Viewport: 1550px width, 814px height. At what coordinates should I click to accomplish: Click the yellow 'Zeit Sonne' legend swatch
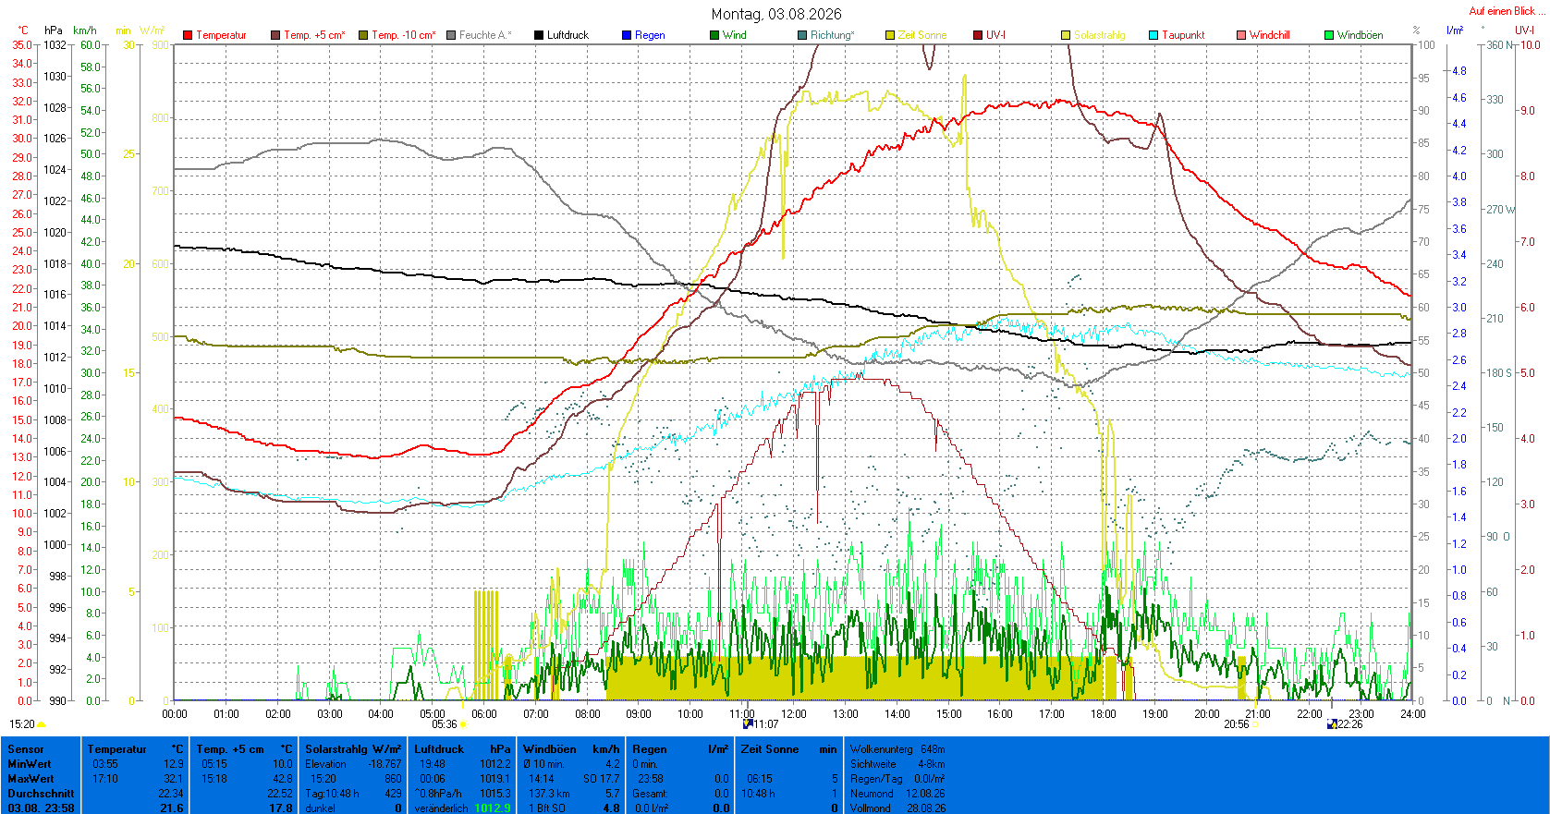[890, 35]
